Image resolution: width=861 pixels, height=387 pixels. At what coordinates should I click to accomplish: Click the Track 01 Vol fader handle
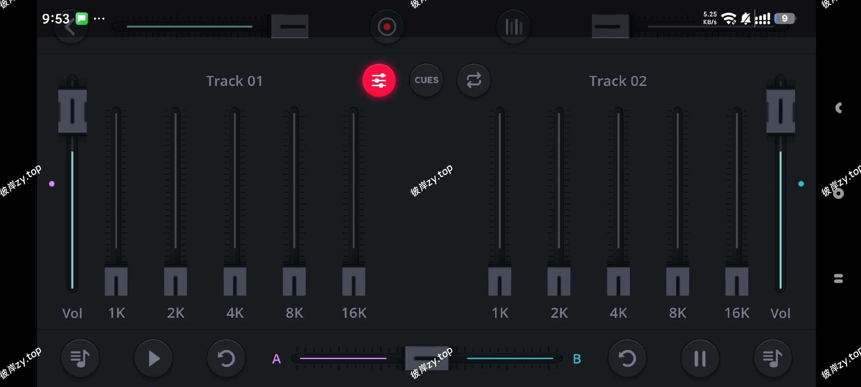point(72,111)
